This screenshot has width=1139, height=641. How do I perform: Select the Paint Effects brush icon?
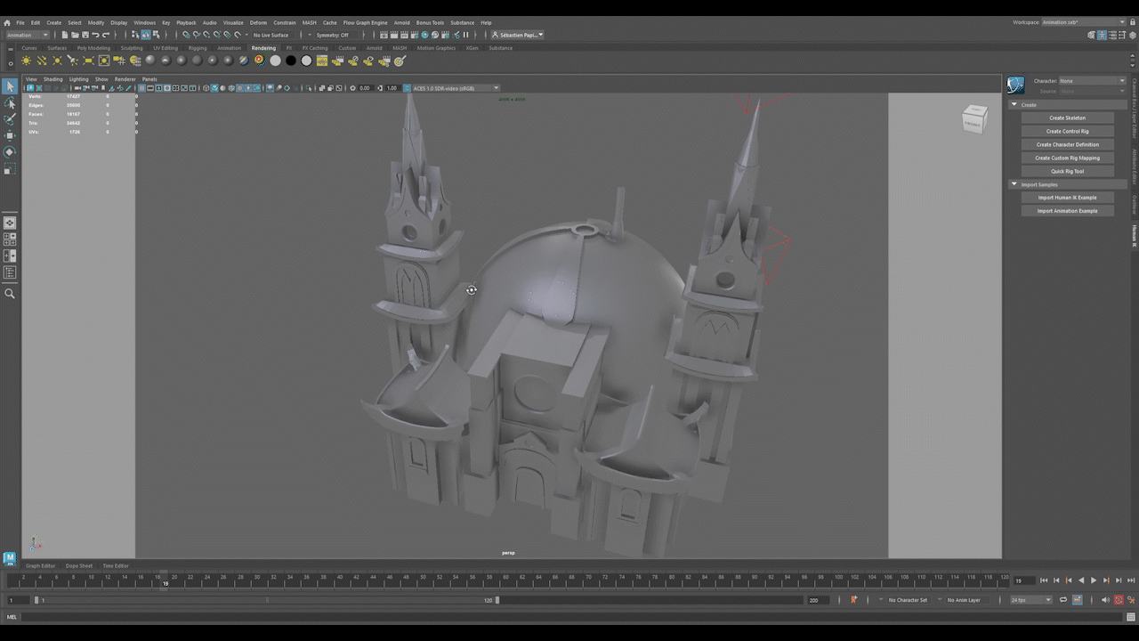tap(399, 61)
